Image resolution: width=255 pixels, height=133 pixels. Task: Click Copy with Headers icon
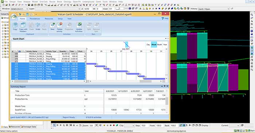(23, 25)
